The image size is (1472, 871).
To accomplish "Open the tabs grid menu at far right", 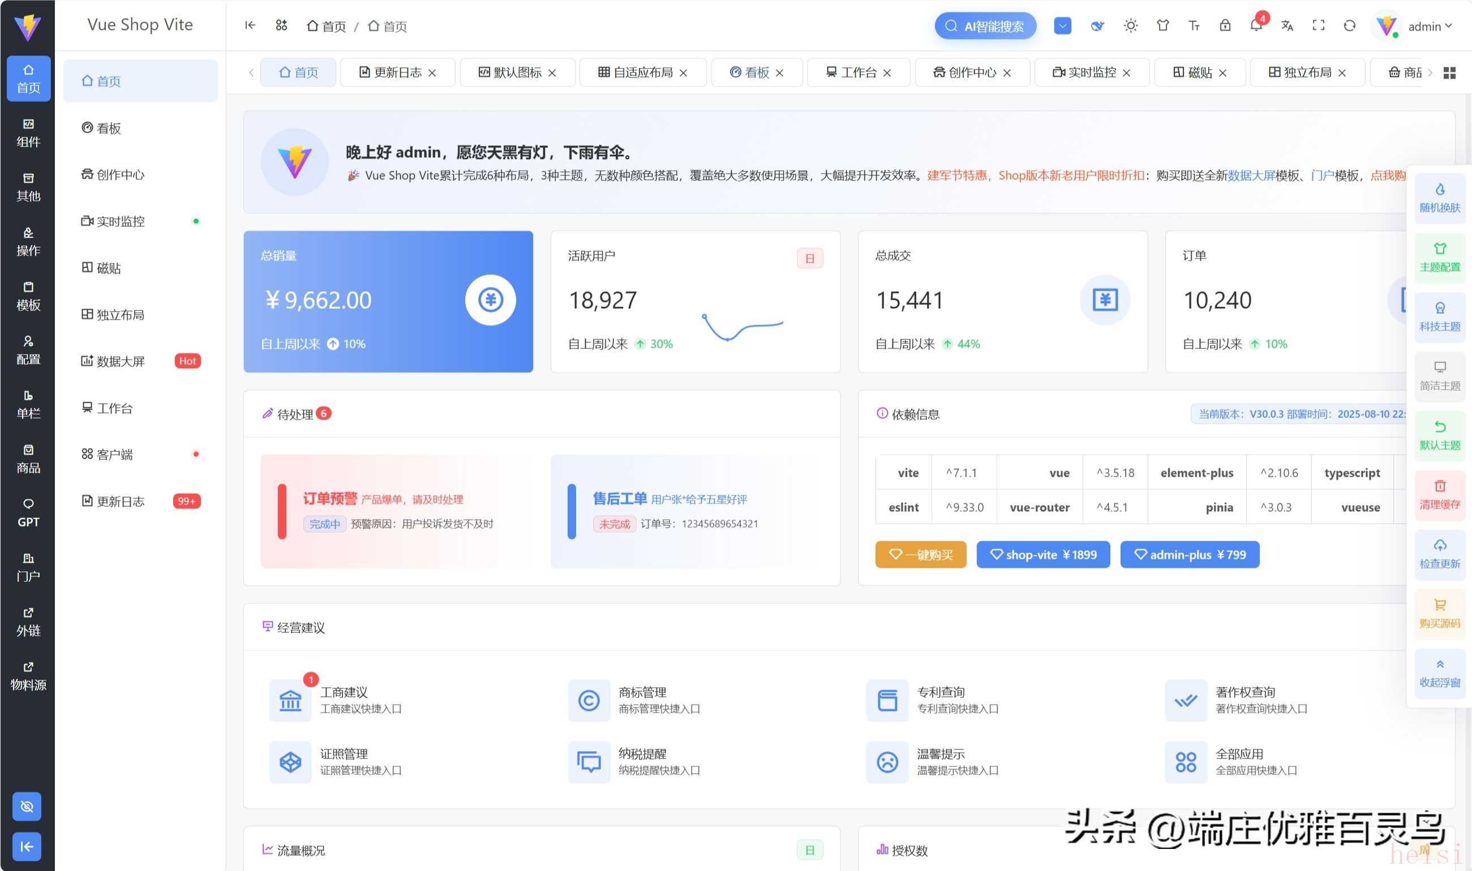I will point(1449,73).
